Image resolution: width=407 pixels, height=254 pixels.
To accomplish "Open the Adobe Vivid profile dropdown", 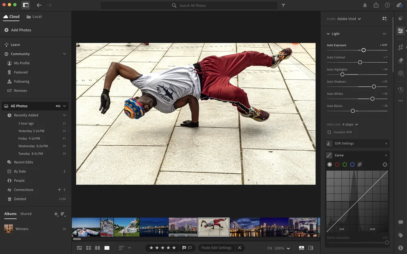I will coord(349,19).
